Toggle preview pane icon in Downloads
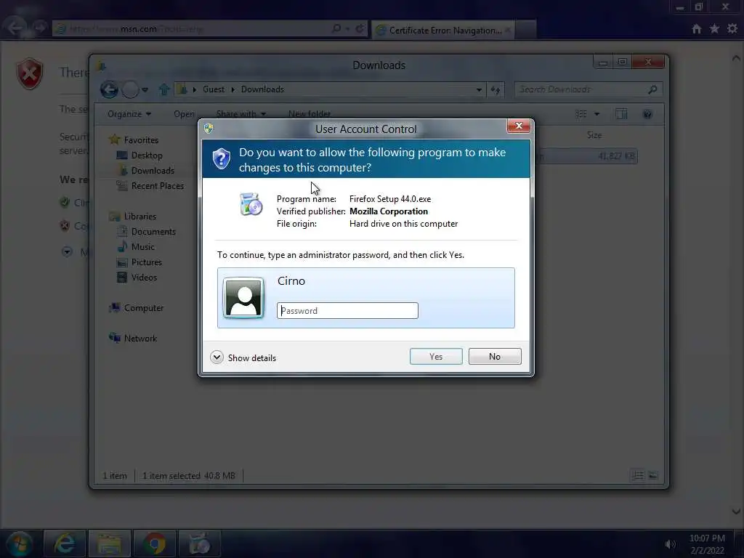This screenshot has width=744, height=558. tap(621, 114)
